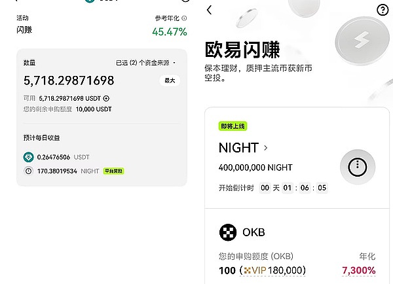Open NIGHT project details via chevron
Viewport: 393px width, 284px height.
tap(265, 148)
